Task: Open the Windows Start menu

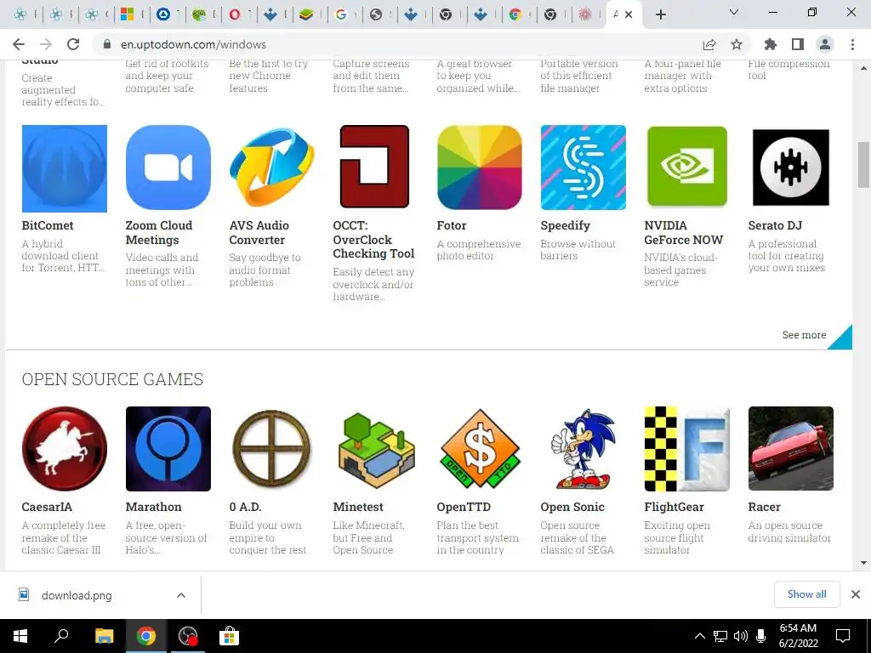Action: (x=20, y=636)
